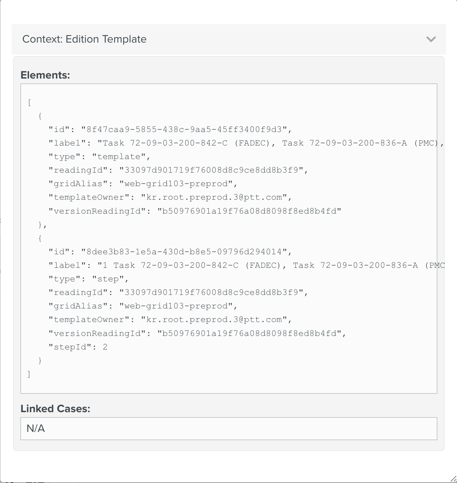
Task: Click the label line starting with "1 Task
Action: coord(246,265)
